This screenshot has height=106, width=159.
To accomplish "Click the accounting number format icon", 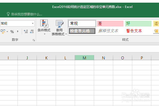I will tap(3, 32).
